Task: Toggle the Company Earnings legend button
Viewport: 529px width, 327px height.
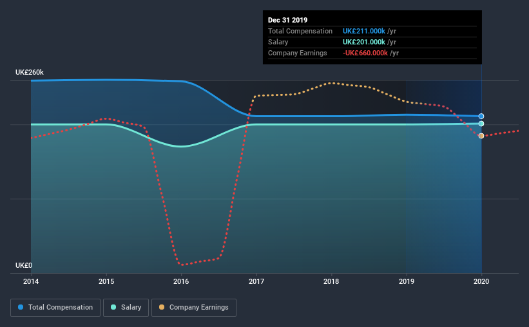Action: click(x=194, y=308)
